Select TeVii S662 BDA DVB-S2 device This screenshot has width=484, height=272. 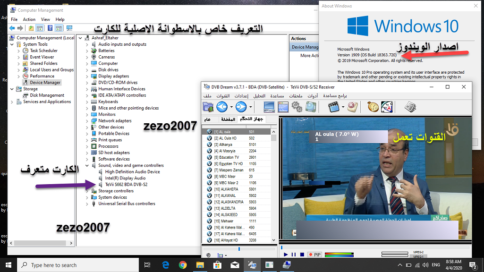click(x=126, y=185)
